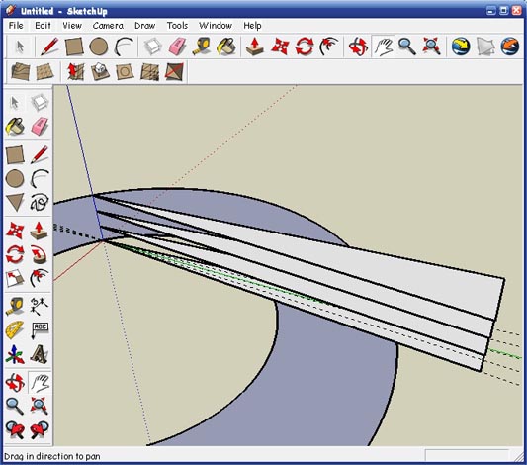
Task: Select the Protractor tool
Action: [15, 329]
